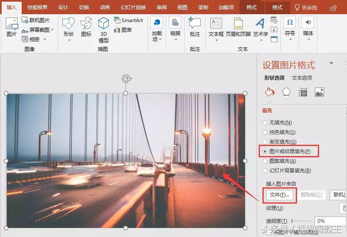Expand 媒体 dropdown arrow
Viewport: 347px width, 237px height.
tap(309, 40)
